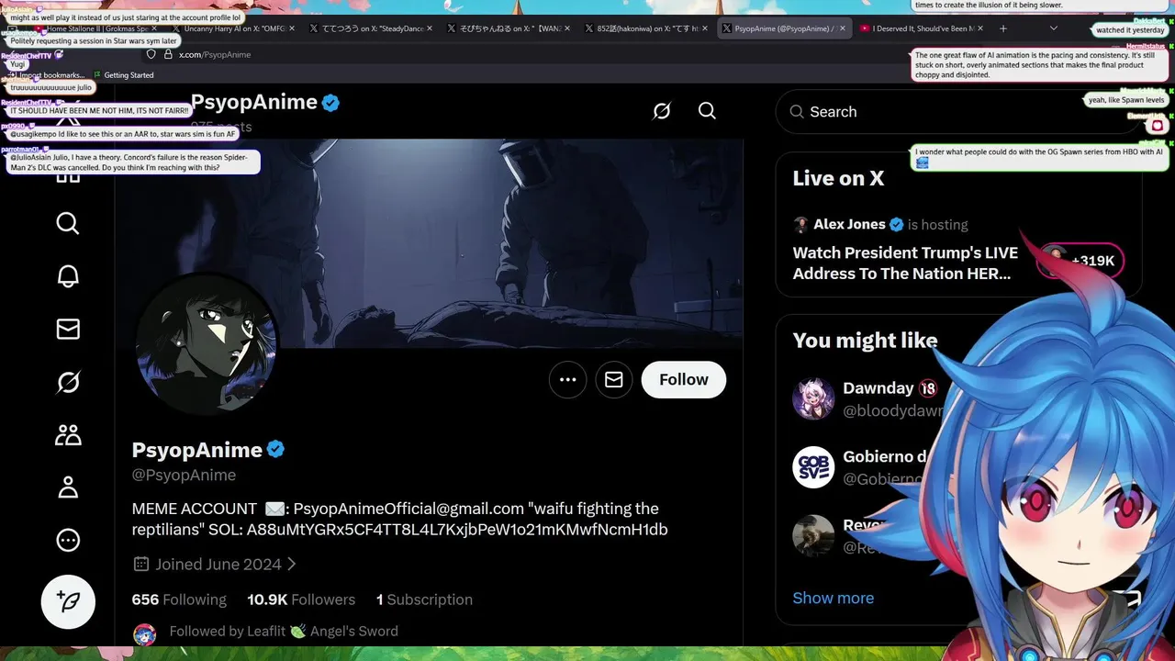Open Getting Started bookmark
Screen dimensions: 1175x661
(122, 75)
